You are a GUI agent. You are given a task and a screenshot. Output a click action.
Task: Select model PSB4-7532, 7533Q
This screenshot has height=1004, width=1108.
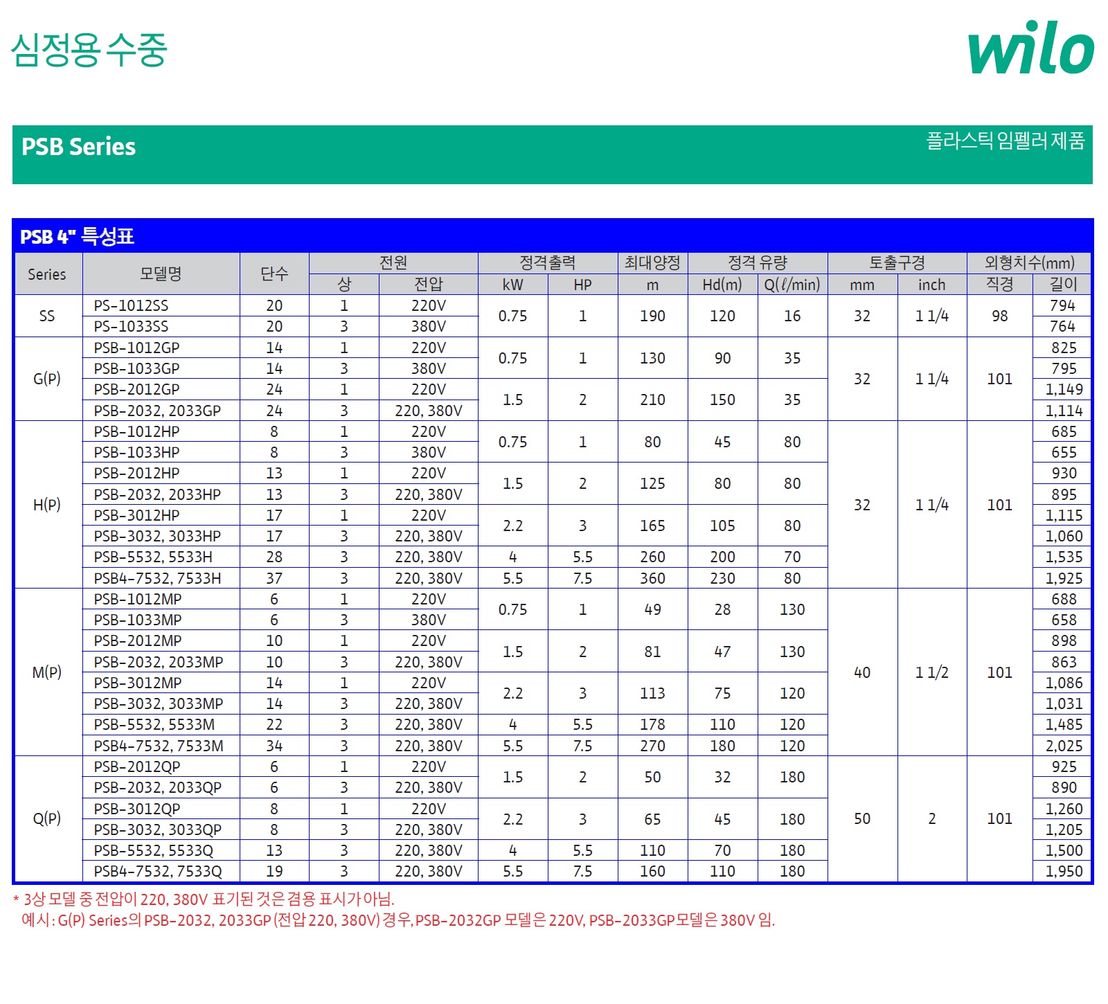coord(158,871)
